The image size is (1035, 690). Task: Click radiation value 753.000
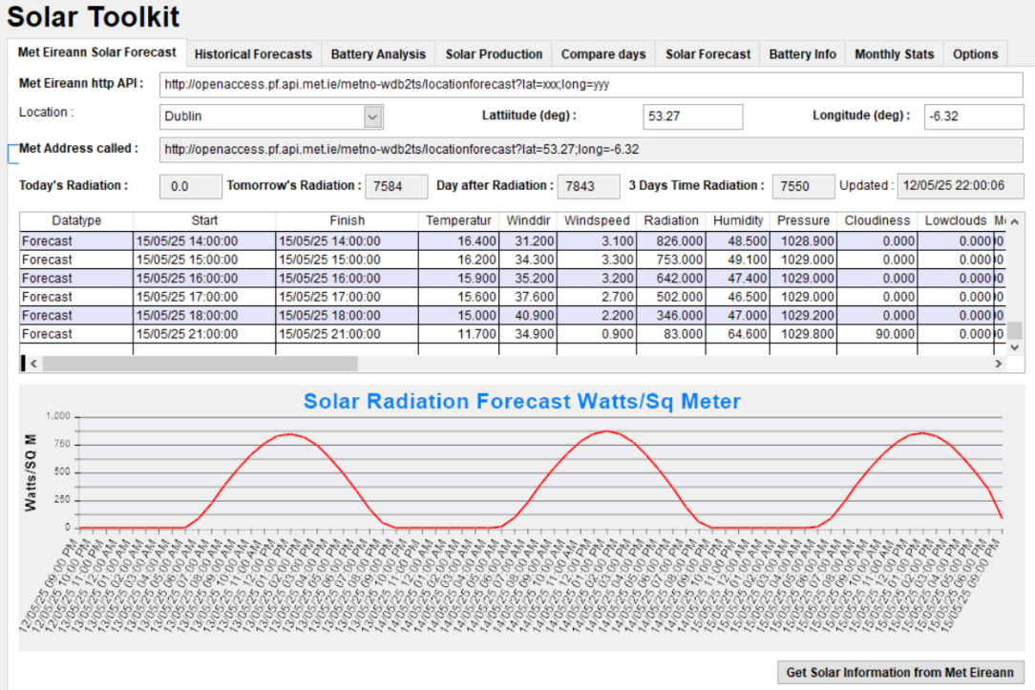[x=671, y=260]
